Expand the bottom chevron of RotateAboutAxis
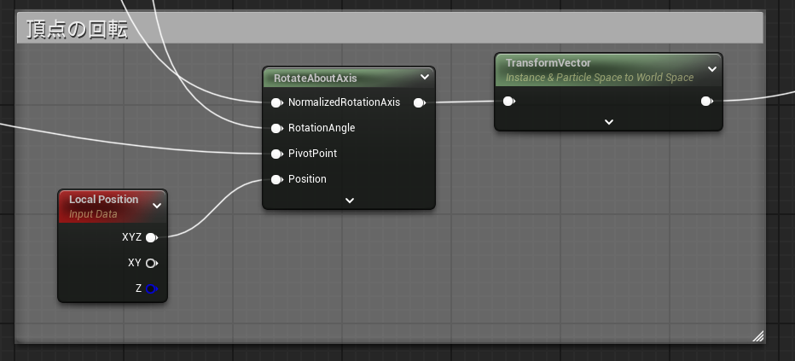 click(x=350, y=201)
